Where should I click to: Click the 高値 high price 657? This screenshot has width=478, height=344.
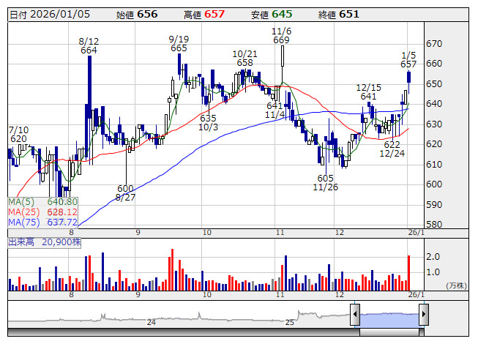click(214, 14)
